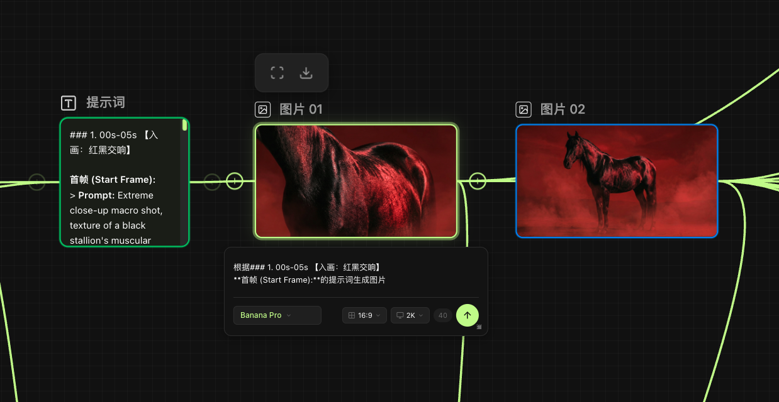Click the fullscreen expand icon above 图片 01
This screenshot has height=402, width=779.
pyautogui.click(x=277, y=73)
